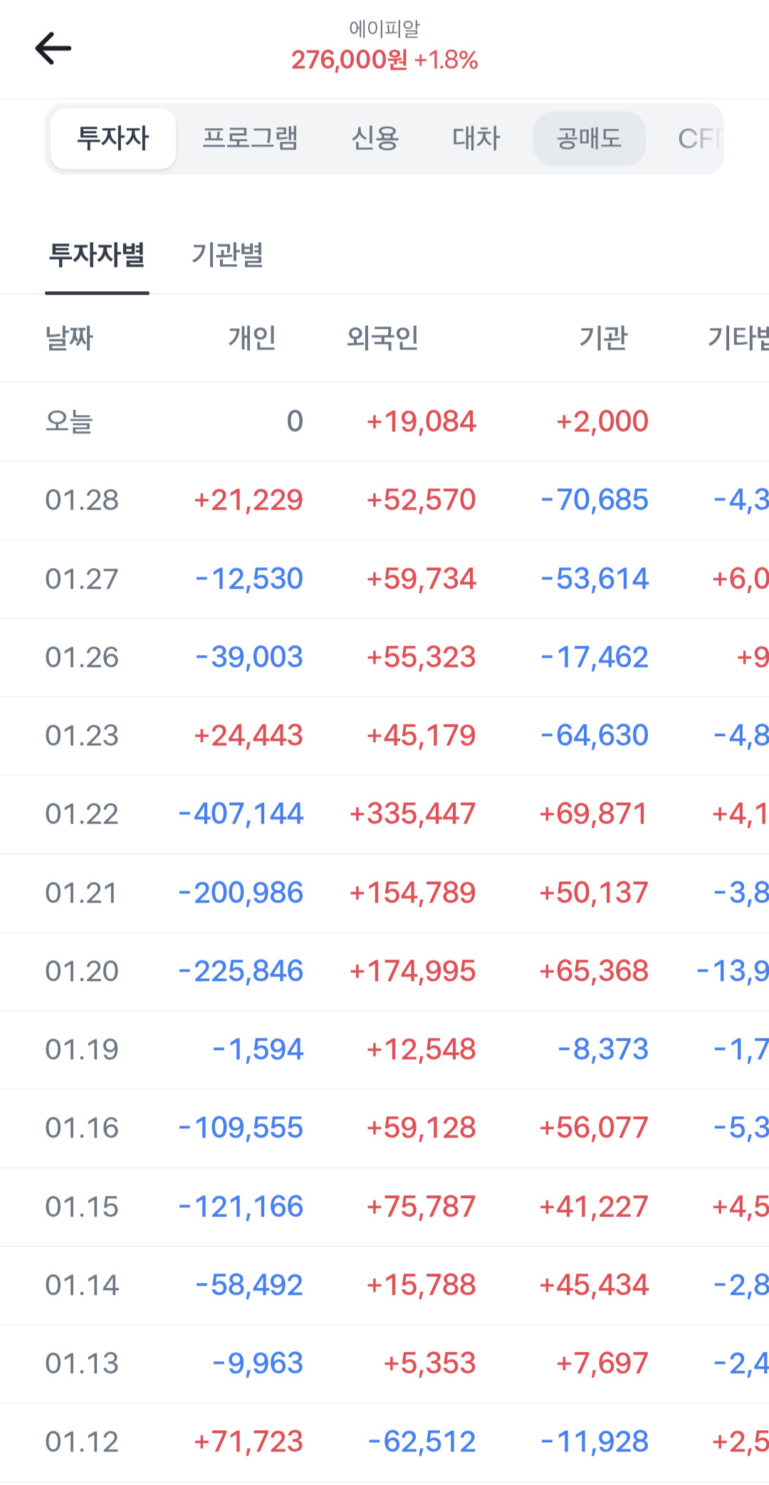The height and width of the screenshot is (1485, 769).
Task: Open the 신용 tab
Action: (375, 138)
